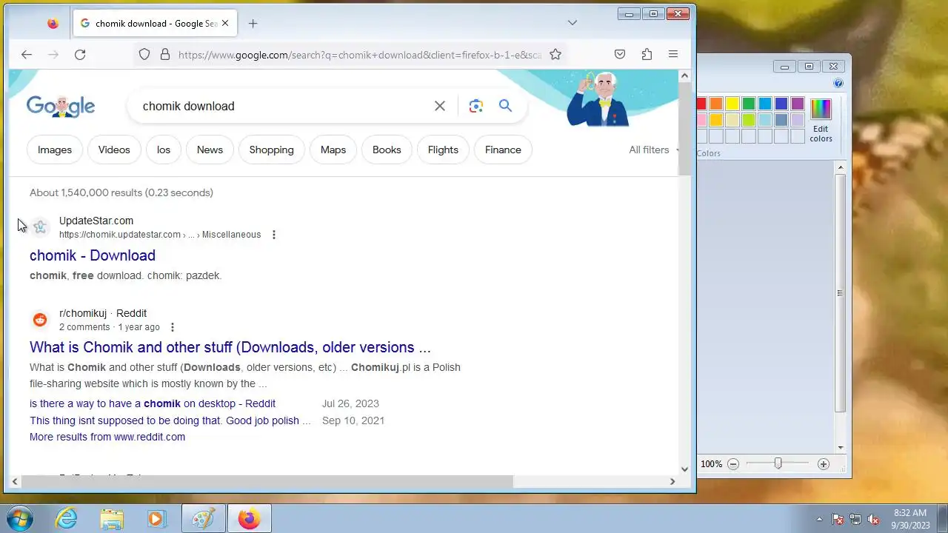Open the tracking protection shield icon

pyautogui.click(x=144, y=54)
